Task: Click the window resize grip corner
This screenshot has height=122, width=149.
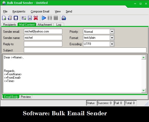Action: 147,104
